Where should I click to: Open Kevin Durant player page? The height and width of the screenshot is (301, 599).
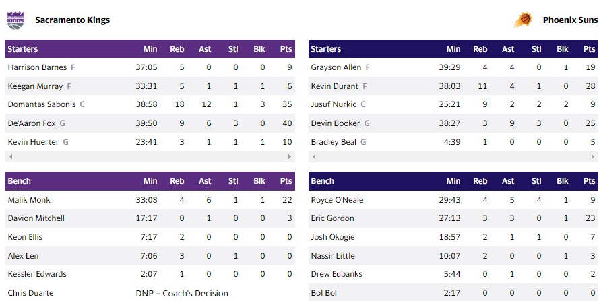tap(335, 86)
